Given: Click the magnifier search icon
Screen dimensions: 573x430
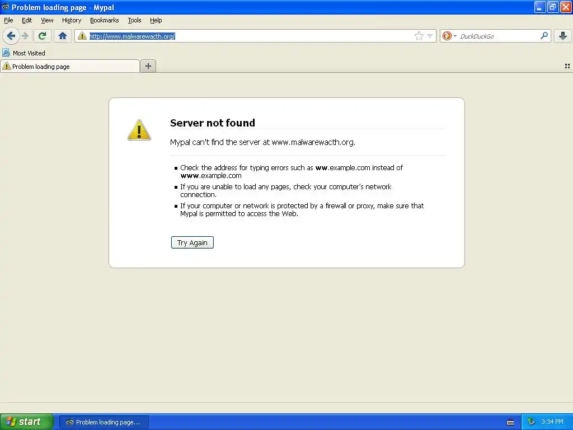Looking at the screenshot, I should pyautogui.click(x=544, y=35).
